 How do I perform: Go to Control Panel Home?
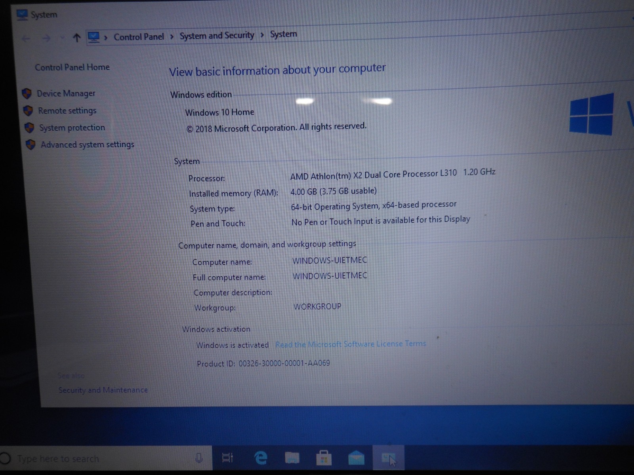(x=72, y=67)
